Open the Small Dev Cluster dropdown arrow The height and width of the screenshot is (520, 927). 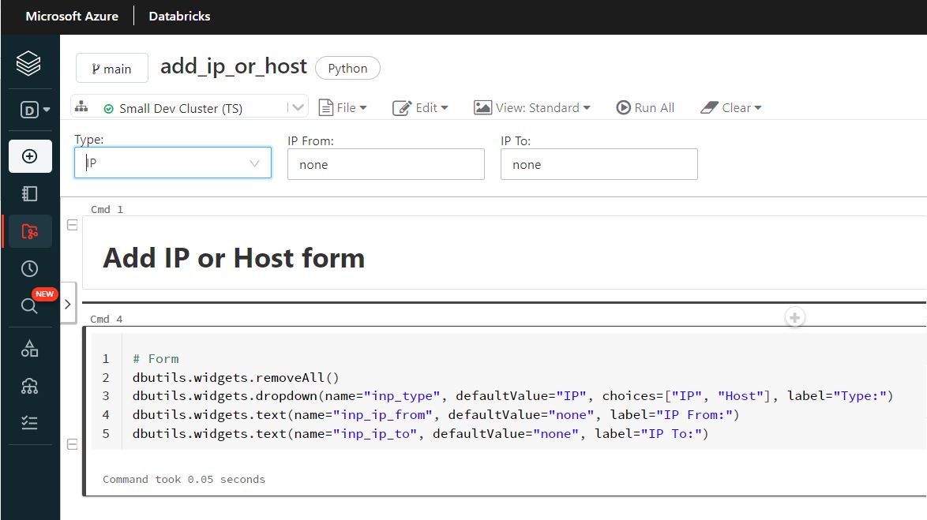tap(298, 107)
